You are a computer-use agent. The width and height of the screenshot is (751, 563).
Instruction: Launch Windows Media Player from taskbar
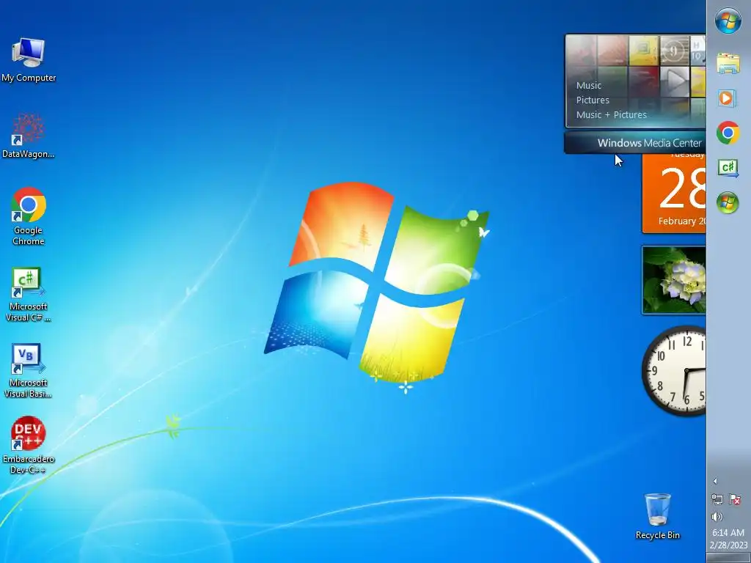(728, 98)
